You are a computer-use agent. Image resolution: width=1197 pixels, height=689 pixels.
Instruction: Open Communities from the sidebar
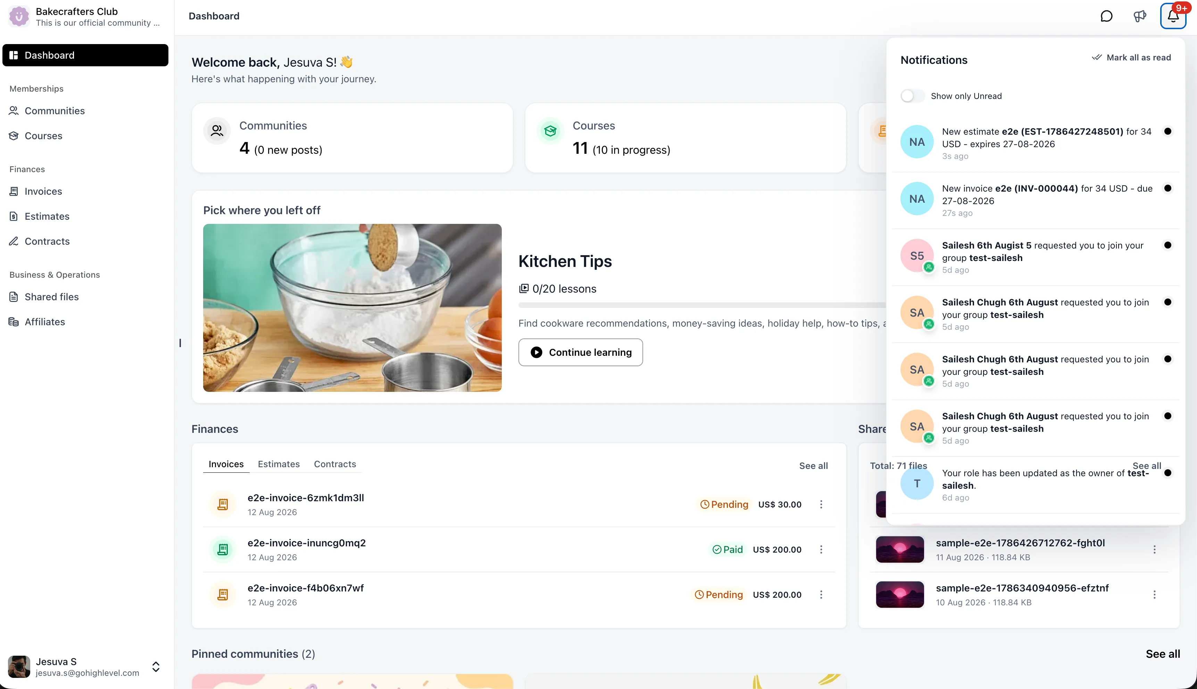point(85,111)
